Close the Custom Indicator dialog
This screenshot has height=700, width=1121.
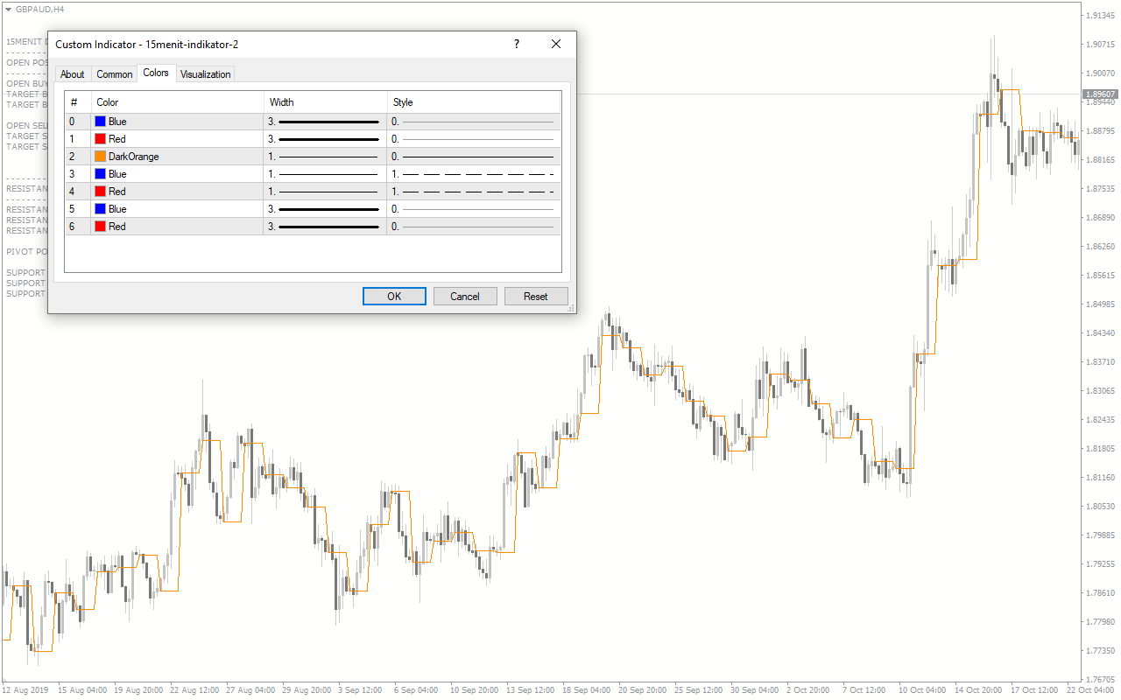[556, 44]
